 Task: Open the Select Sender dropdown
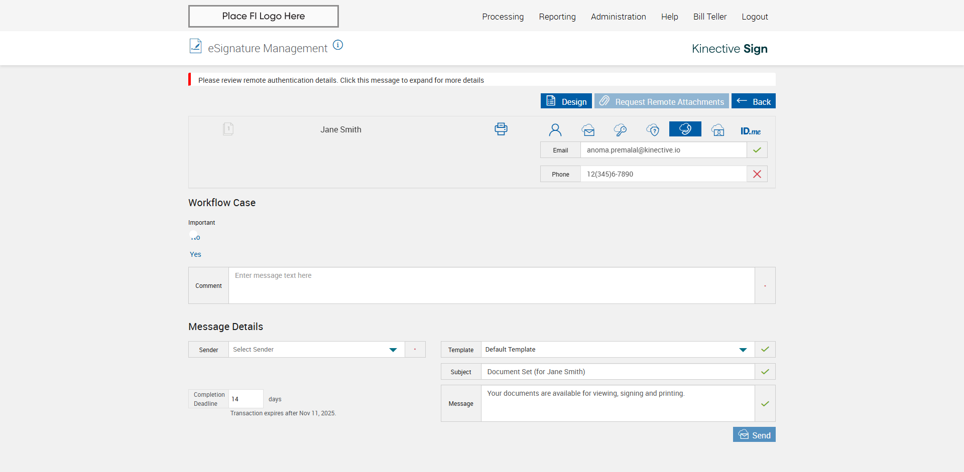pos(316,350)
